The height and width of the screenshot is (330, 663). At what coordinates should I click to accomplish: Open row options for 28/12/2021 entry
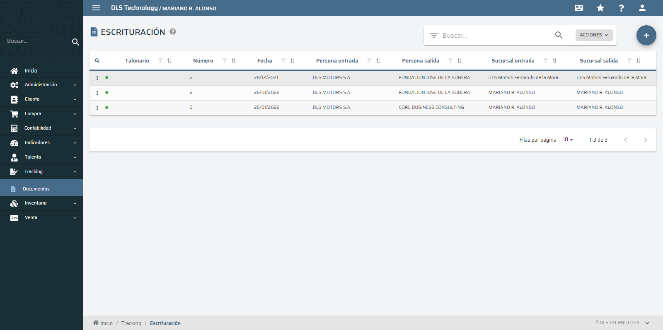click(97, 78)
